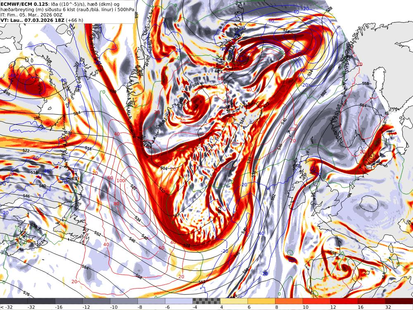Click the darkest gray swatch labeled < -32
The image size is (413, 310).
click(14, 301)
